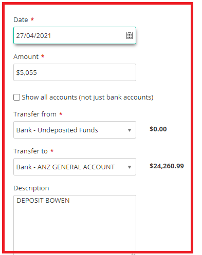202x255 pixels.
Task: Click the red required asterisk beside Date
Action: [32, 19]
